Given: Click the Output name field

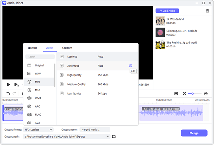Looking at the screenshot, I should click(95, 130).
